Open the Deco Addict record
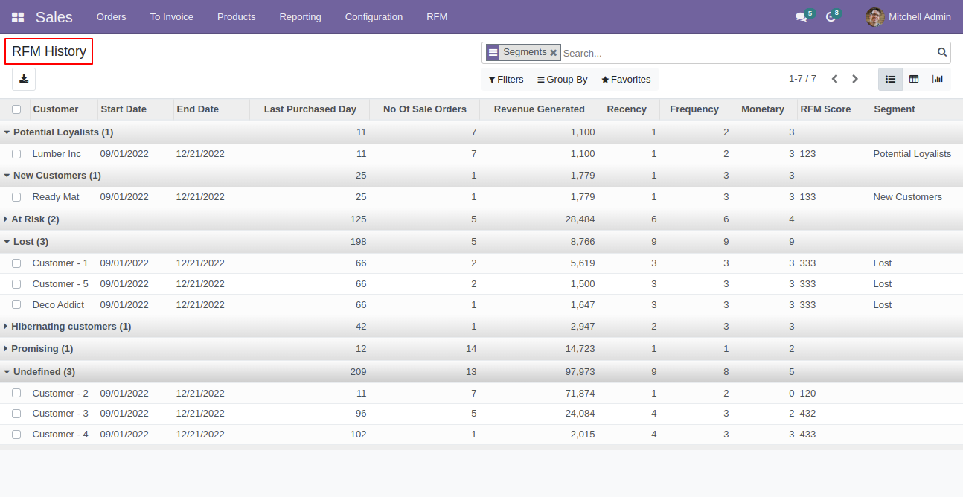 coord(58,305)
